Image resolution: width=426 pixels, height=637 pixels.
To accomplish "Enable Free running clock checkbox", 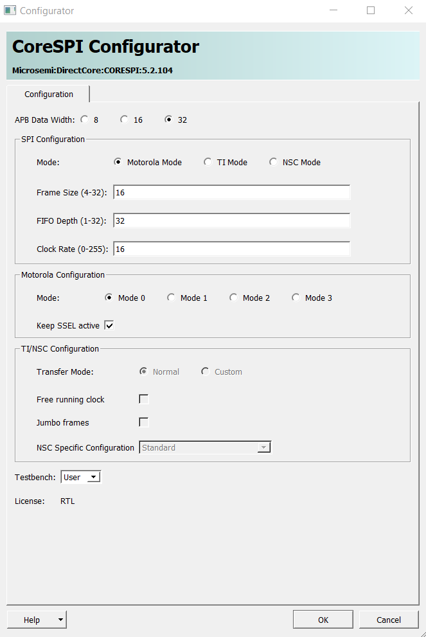I will click(x=144, y=399).
